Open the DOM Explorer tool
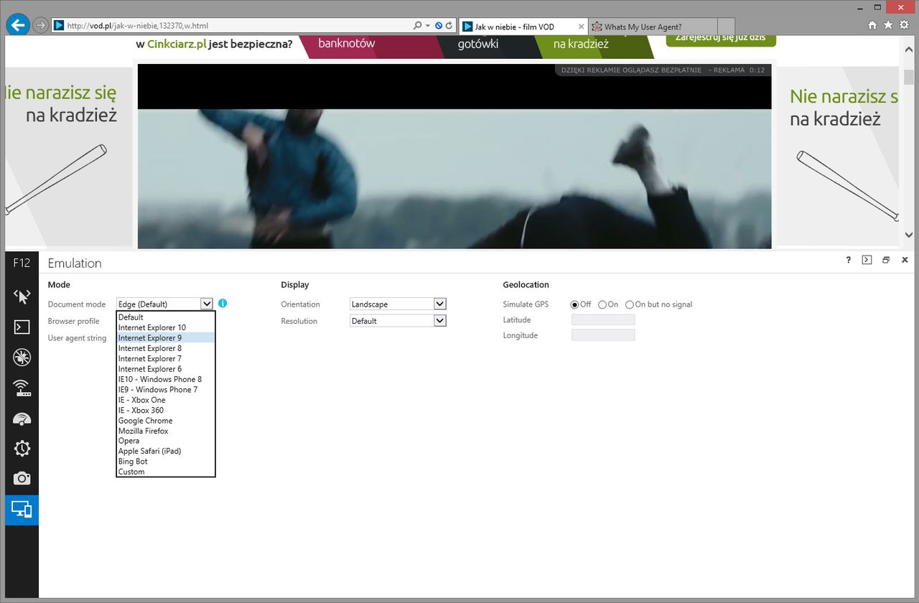 (22, 296)
